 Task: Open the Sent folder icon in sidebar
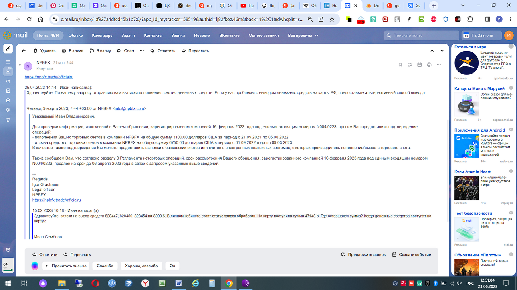(x=8, y=81)
